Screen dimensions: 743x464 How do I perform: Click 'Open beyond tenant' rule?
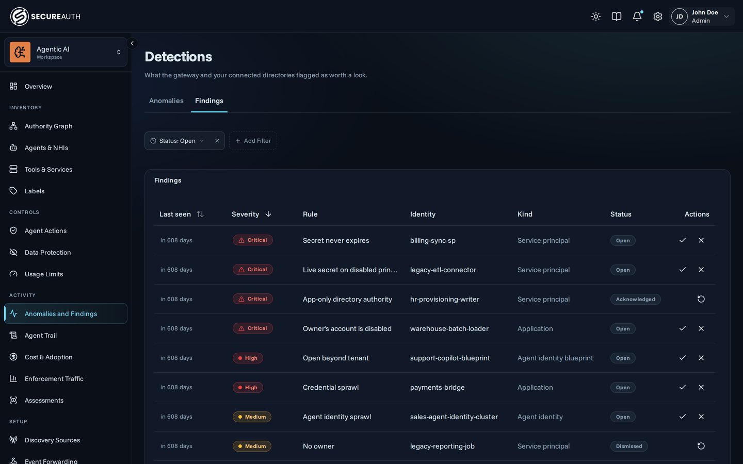[336, 358]
